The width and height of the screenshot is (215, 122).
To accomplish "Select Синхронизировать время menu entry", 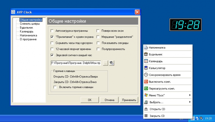I will (168, 75).
